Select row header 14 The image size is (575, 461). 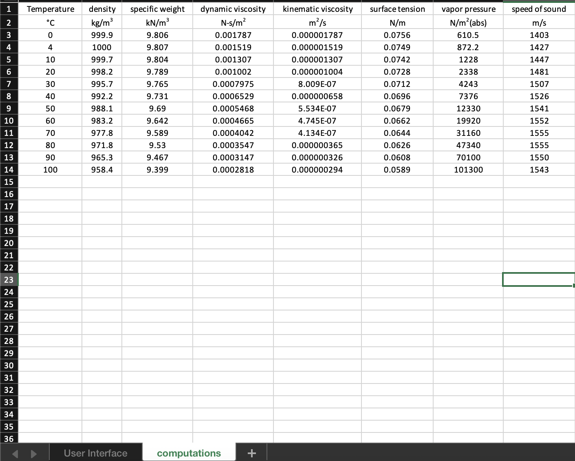click(x=9, y=170)
